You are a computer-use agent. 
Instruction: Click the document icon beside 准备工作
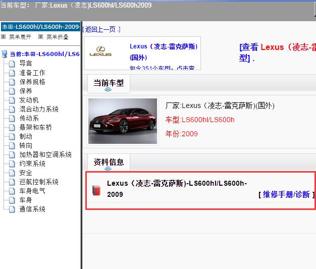[x=12, y=73]
